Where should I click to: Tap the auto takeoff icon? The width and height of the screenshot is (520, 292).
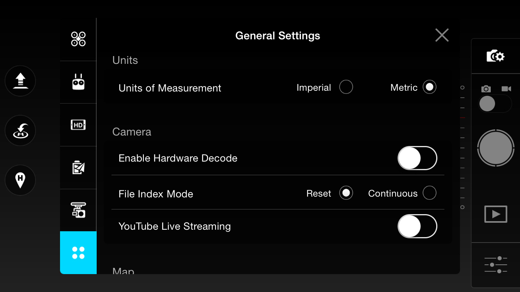20,81
